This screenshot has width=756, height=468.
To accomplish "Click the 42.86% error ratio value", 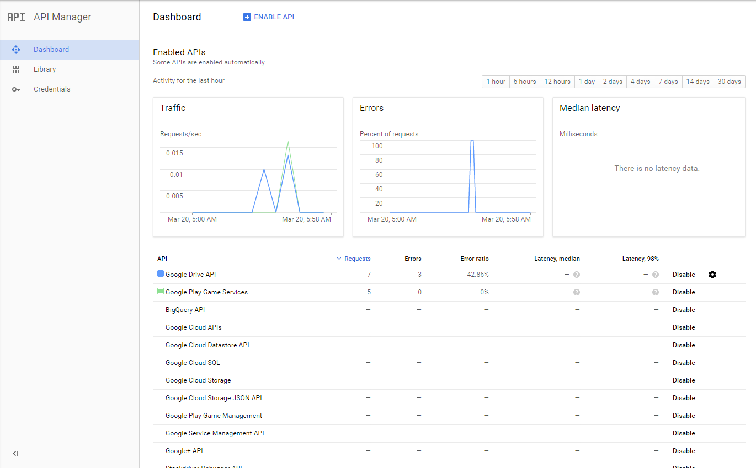I will [x=478, y=275].
